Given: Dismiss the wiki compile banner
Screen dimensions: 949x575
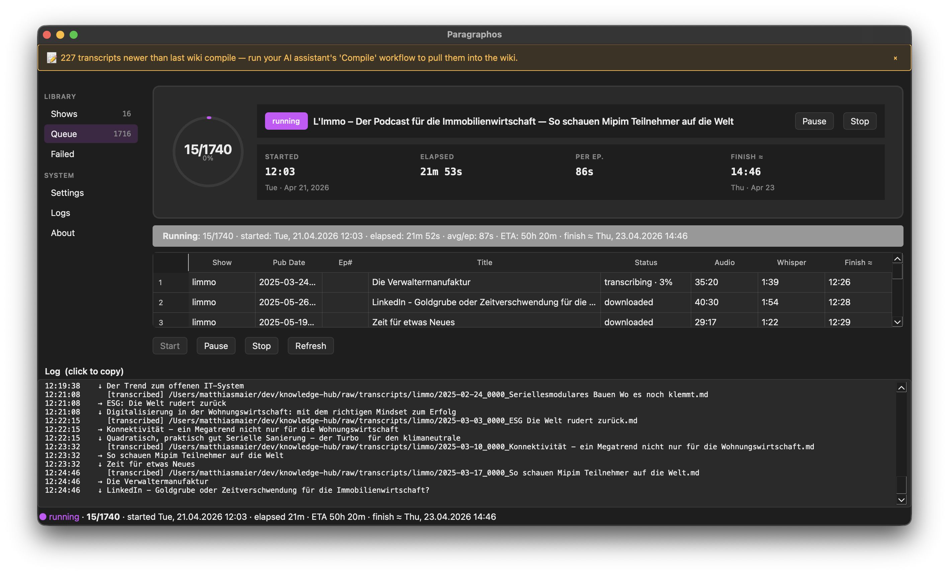Looking at the screenshot, I should [x=895, y=58].
